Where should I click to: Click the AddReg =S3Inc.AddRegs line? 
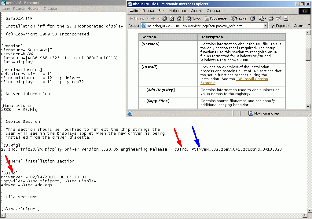27,185
